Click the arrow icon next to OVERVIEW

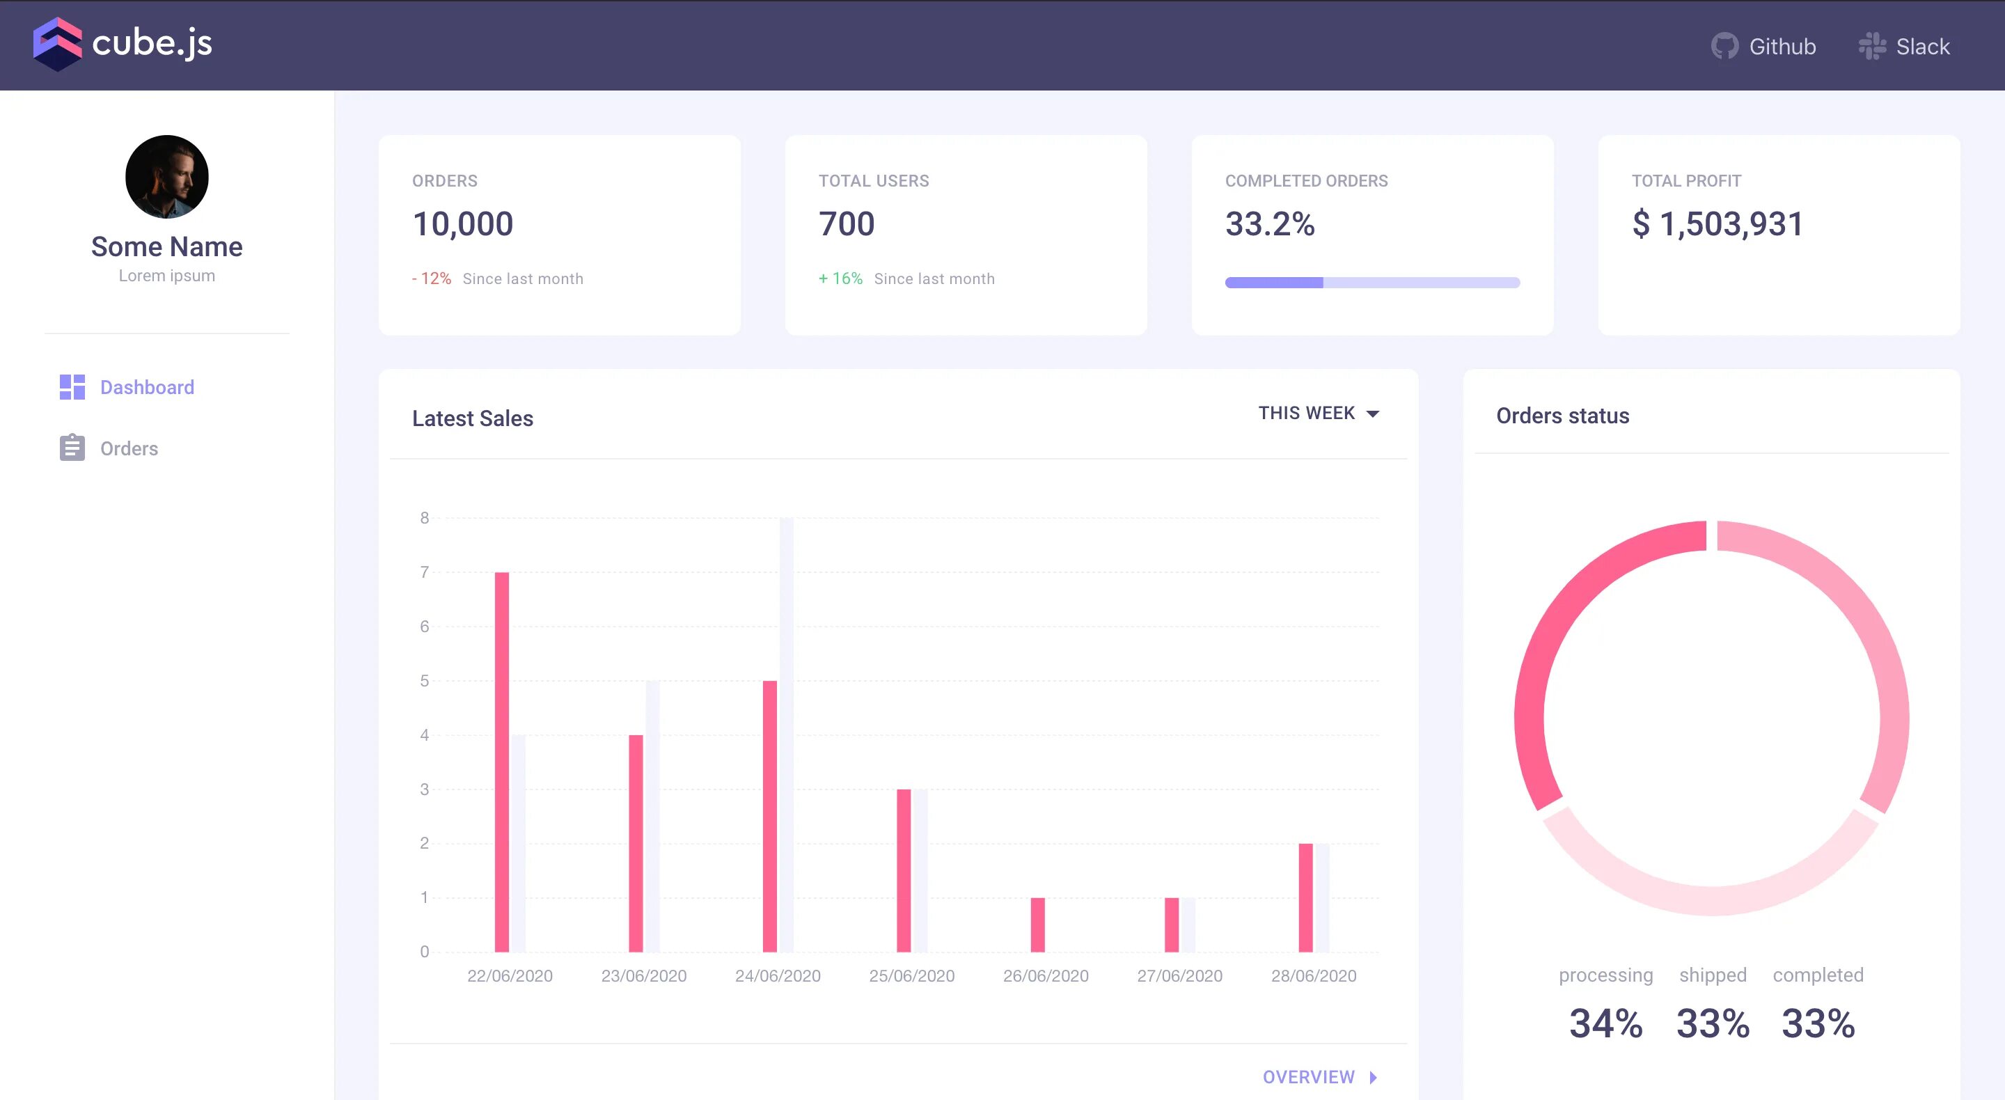[x=1373, y=1076]
